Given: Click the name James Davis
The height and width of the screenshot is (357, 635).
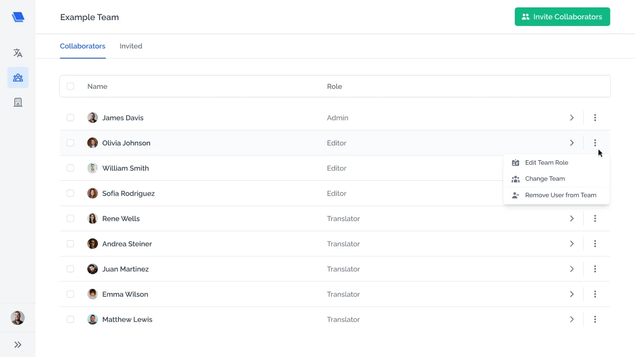Looking at the screenshot, I should pyautogui.click(x=123, y=118).
